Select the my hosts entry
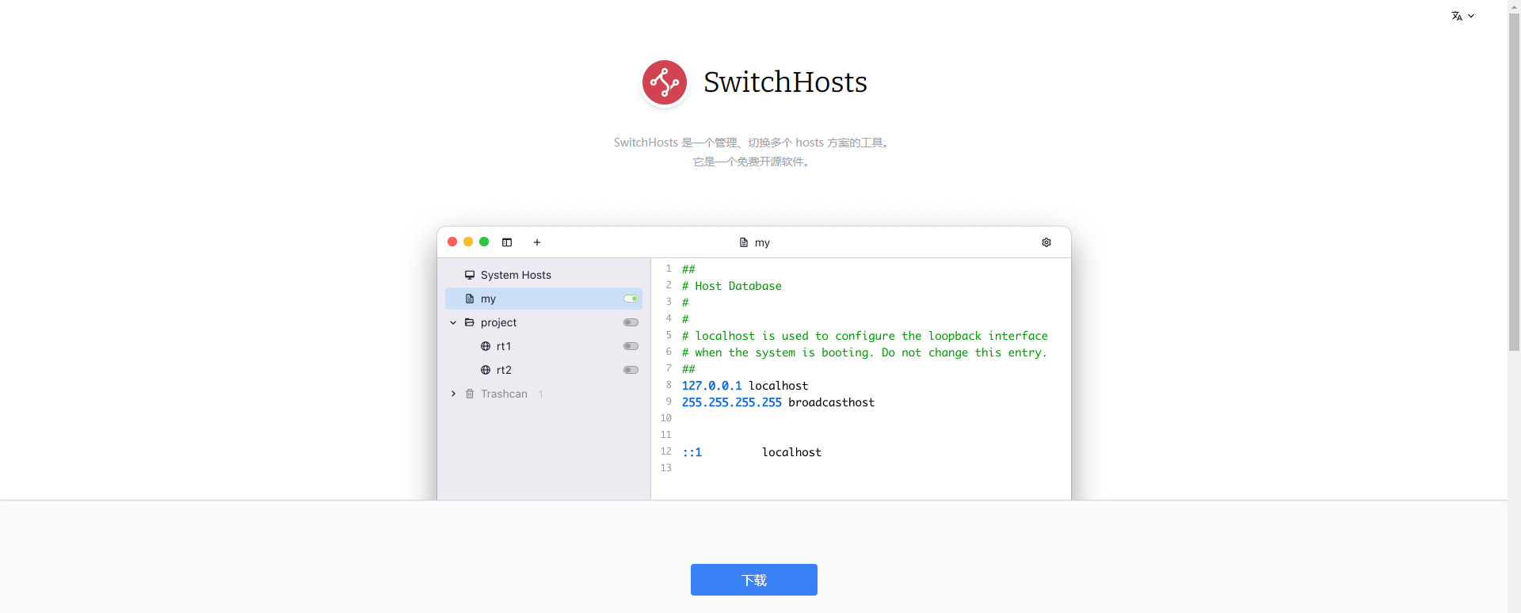1521x613 pixels. pyautogui.click(x=543, y=299)
